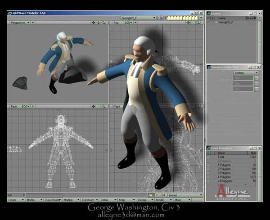Open the Back viewport rendering style dropdown

click(x=33, y=106)
